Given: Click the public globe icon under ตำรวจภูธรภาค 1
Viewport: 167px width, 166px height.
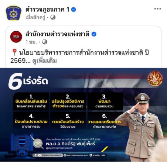Looking at the screenshot, I should (x=53, y=17).
